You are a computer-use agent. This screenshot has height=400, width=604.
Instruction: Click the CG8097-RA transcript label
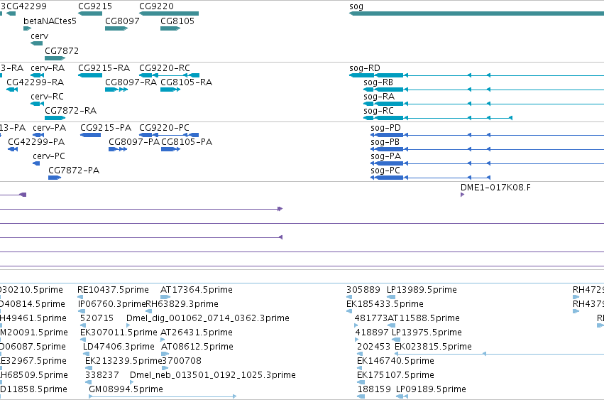tap(131, 82)
